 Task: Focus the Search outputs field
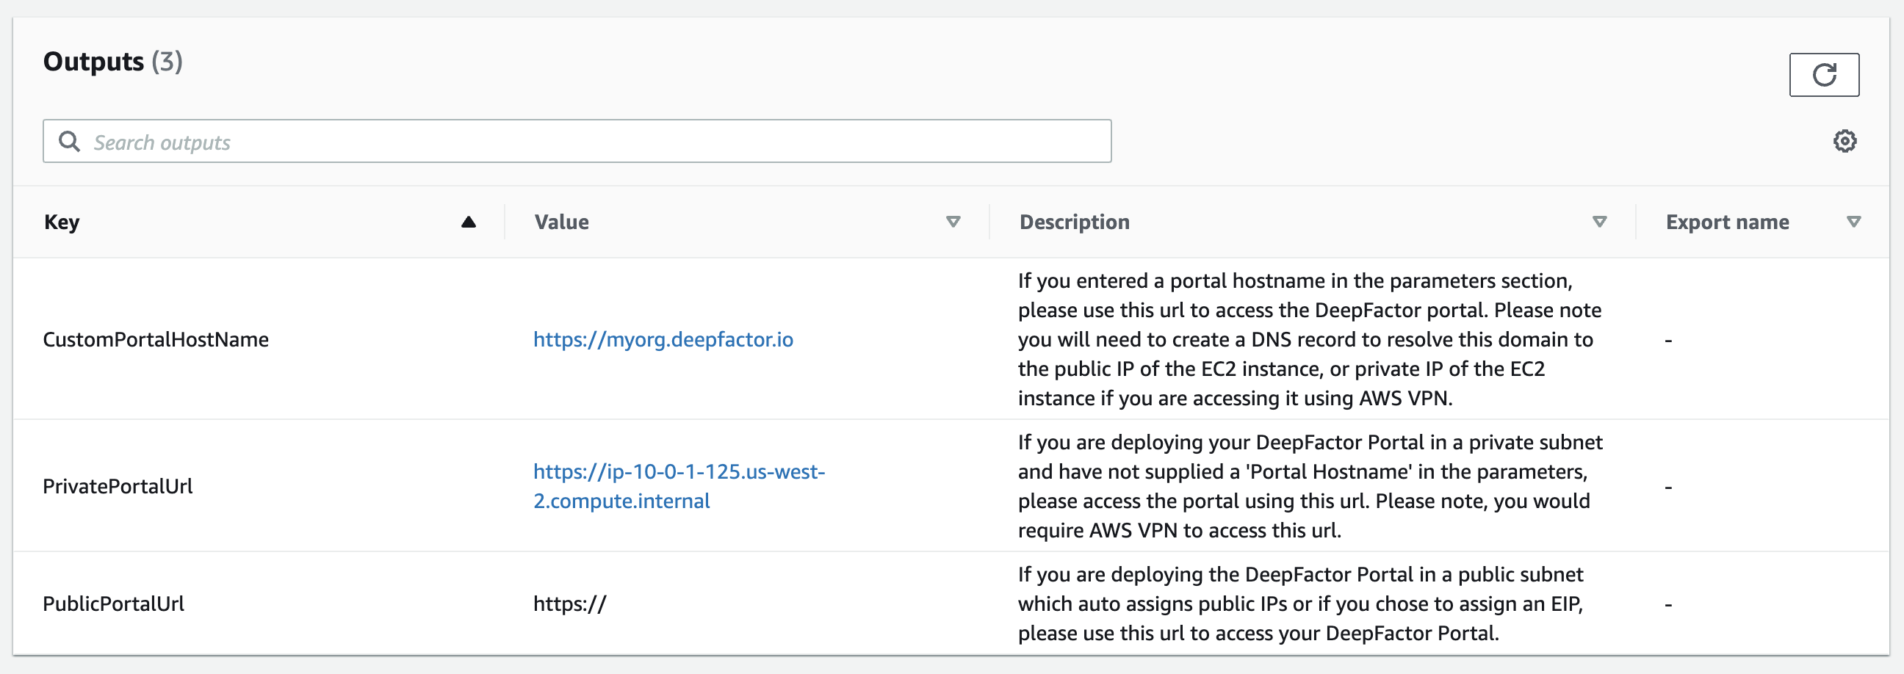(577, 141)
